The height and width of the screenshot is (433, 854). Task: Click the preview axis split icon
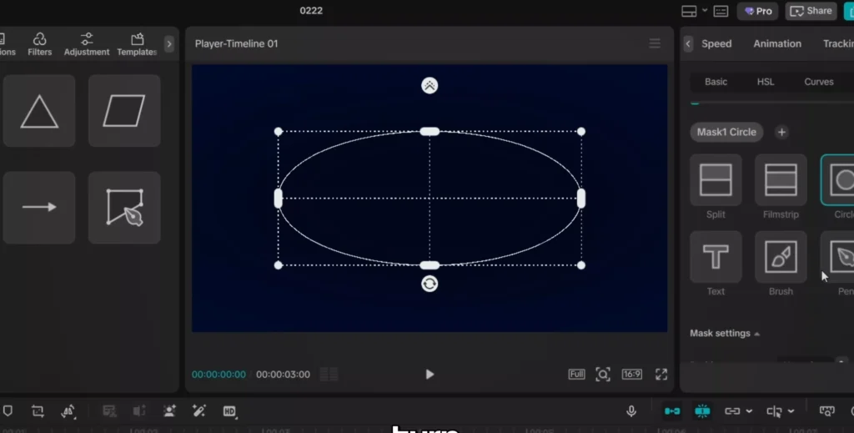tap(774, 411)
